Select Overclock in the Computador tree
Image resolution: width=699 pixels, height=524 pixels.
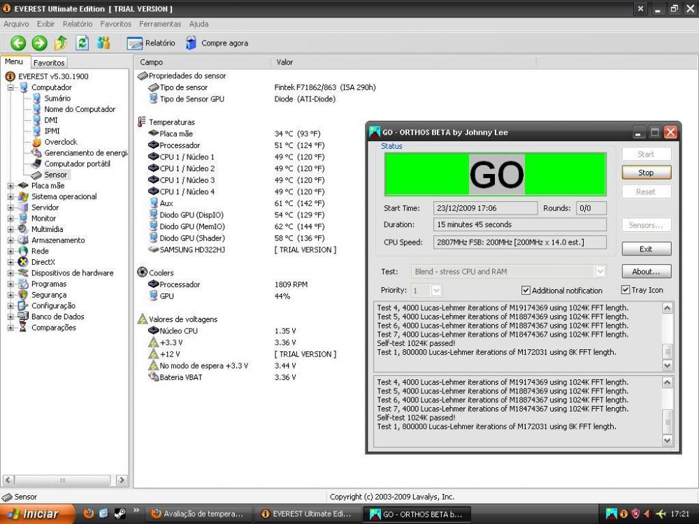pyautogui.click(x=60, y=142)
